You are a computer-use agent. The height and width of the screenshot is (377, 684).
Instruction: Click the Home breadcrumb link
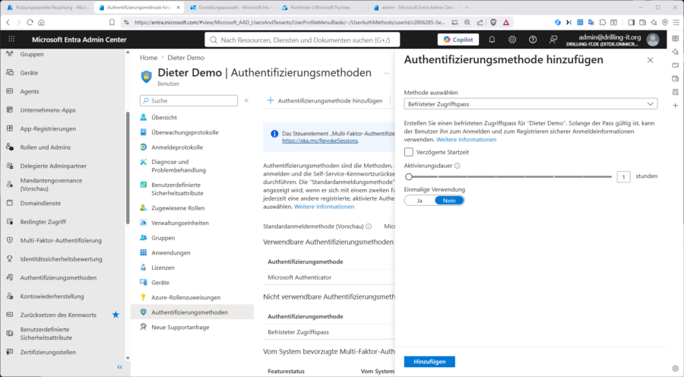(148, 58)
